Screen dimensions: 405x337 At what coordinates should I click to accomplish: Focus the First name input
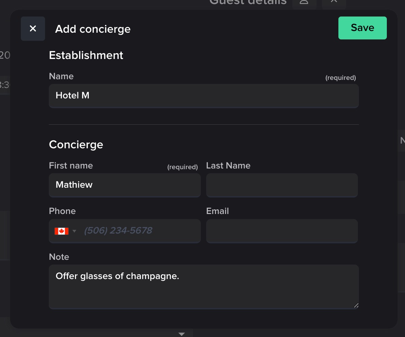[x=124, y=185]
